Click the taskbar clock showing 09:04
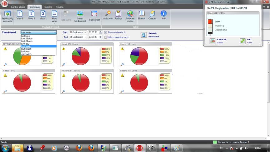The image size is (270, 152). tap(258, 148)
